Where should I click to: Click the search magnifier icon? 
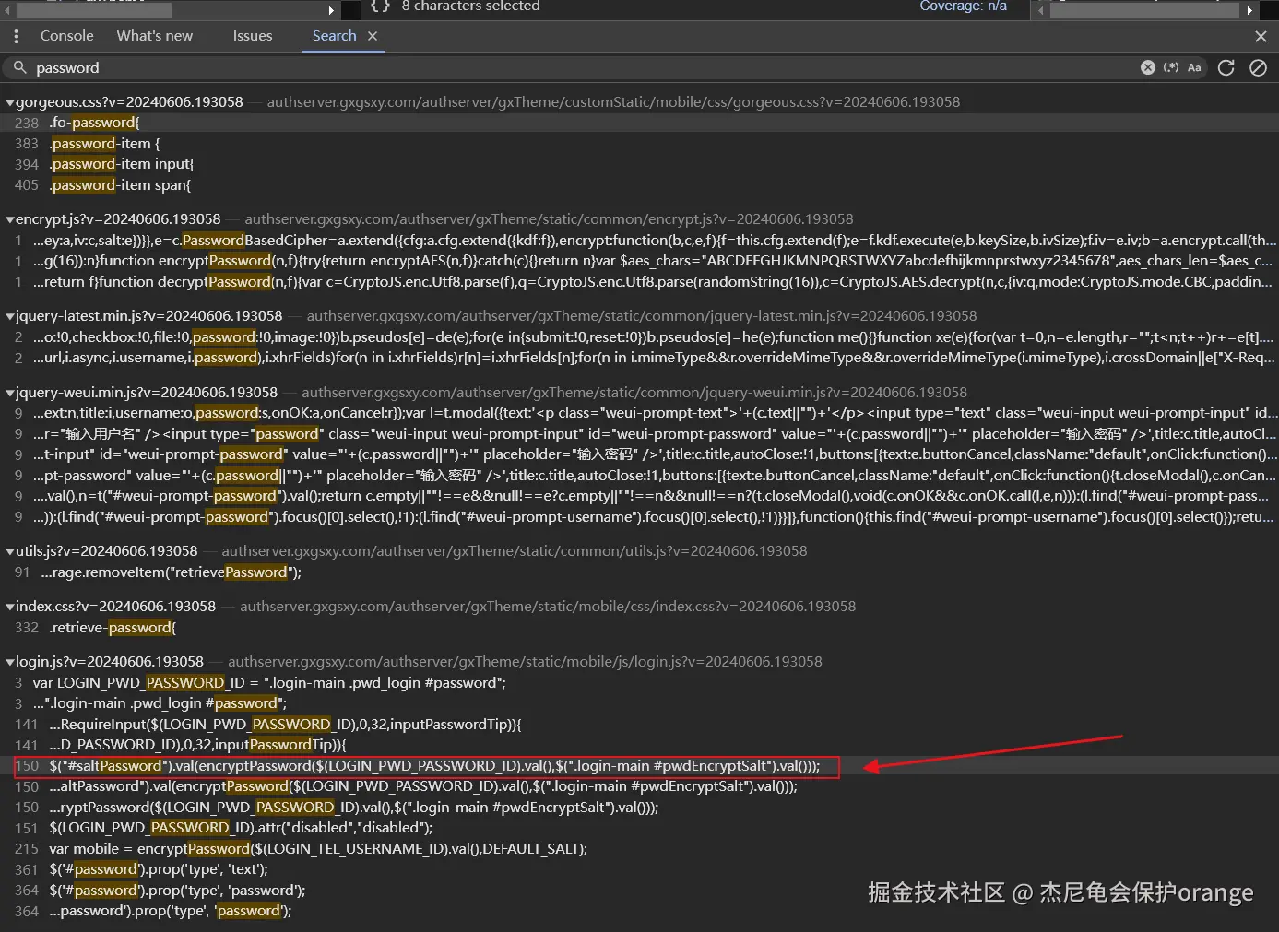pos(19,67)
